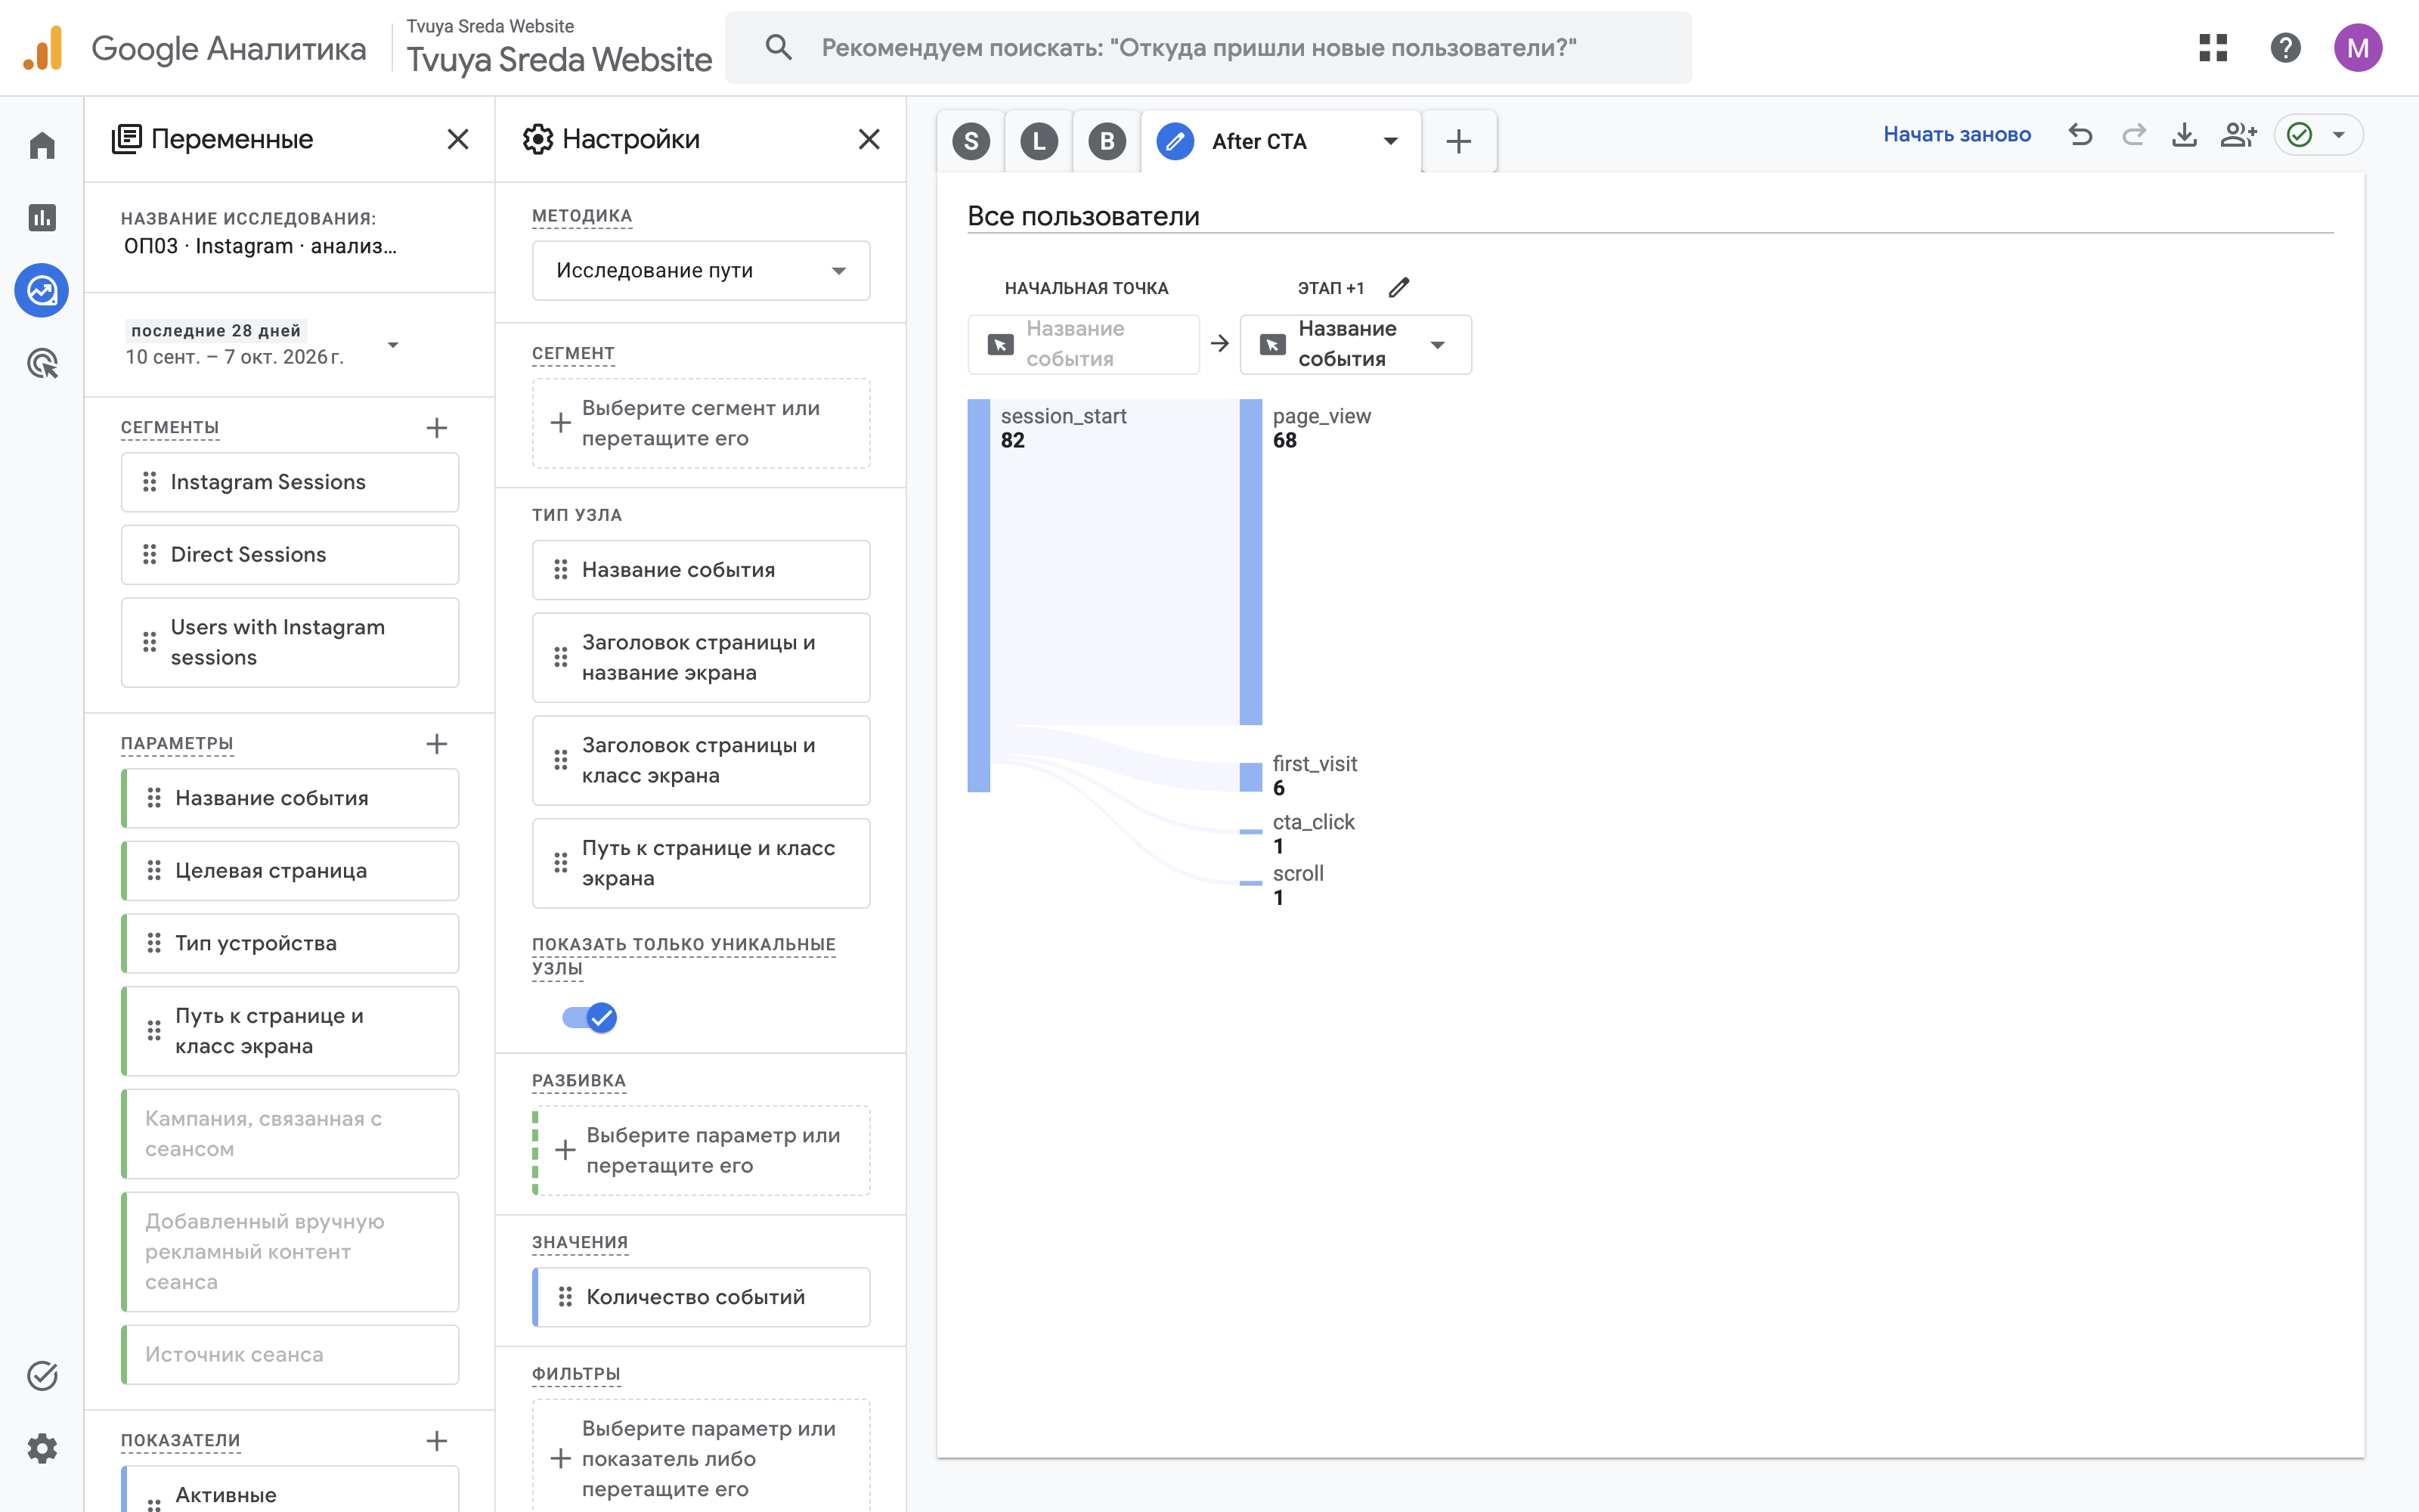2419x1512 pixels.
Task: Click the page_view node bar
Action: tap(1250, 562)
